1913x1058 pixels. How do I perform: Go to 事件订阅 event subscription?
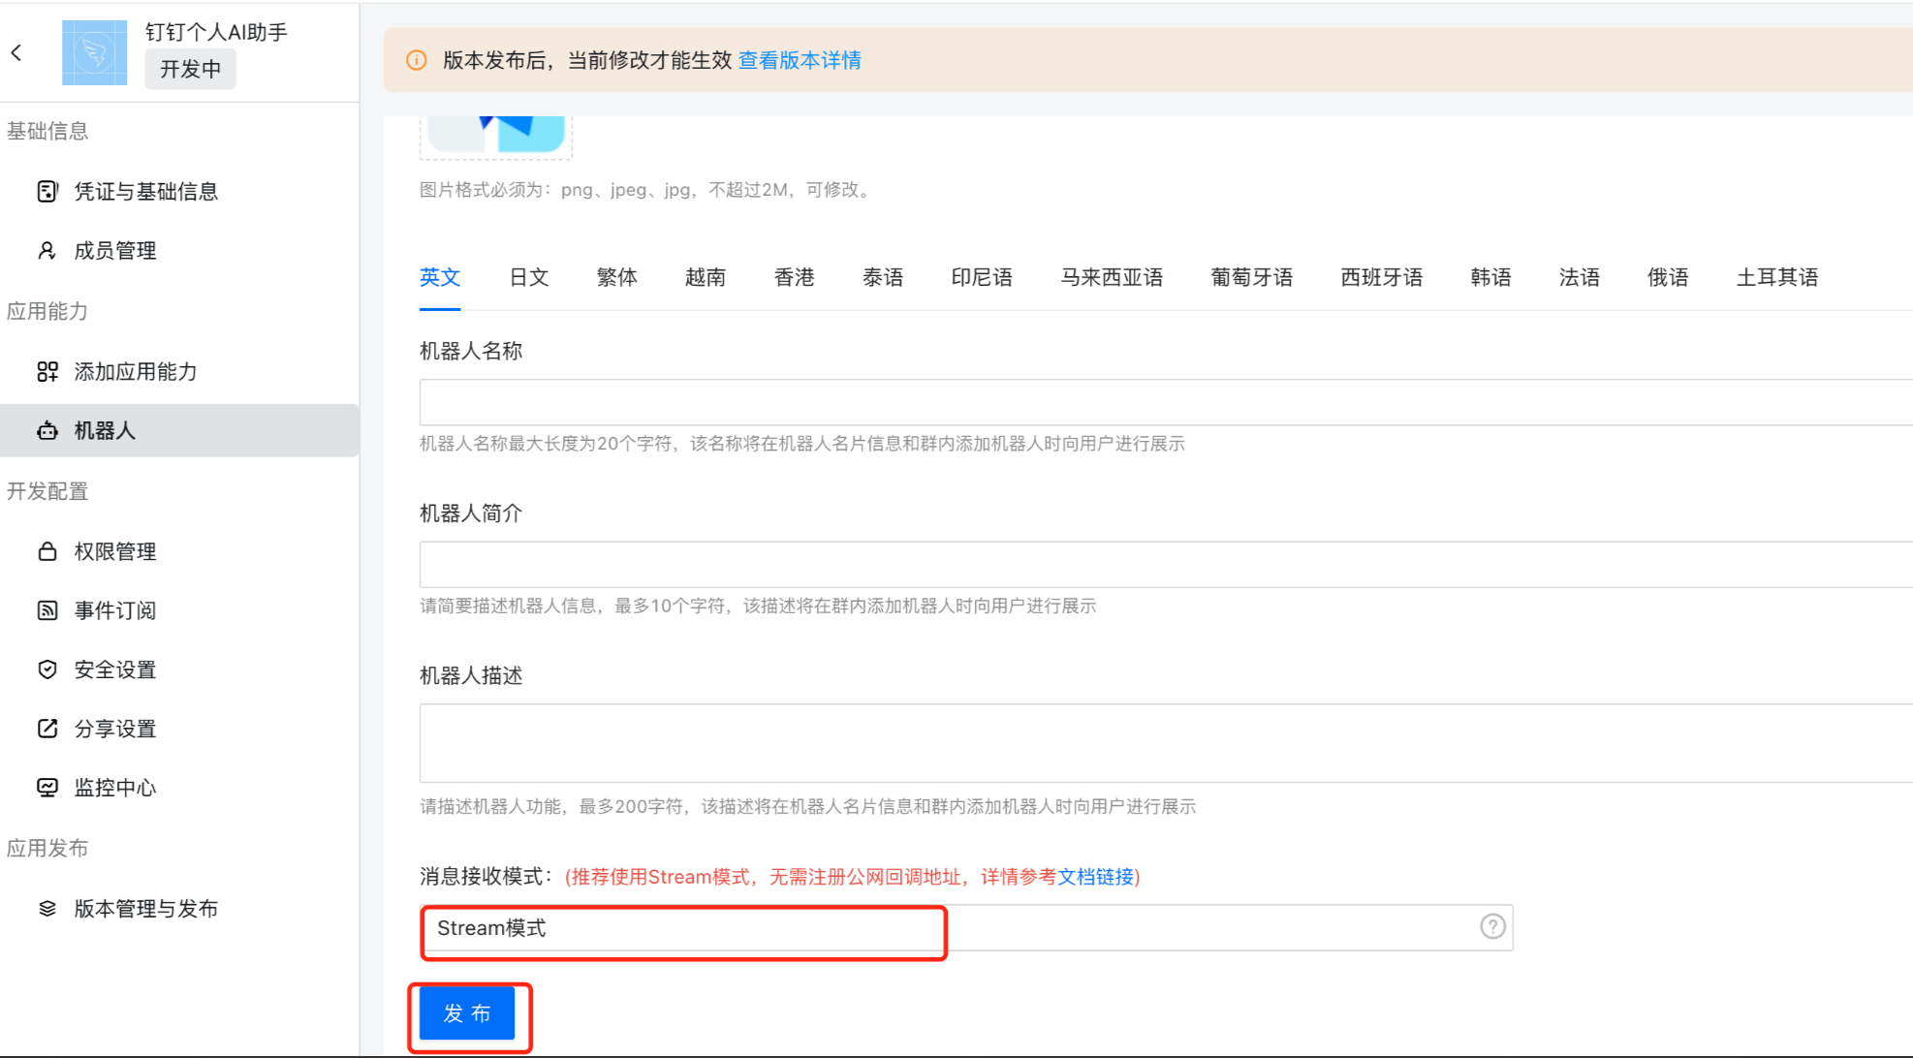coord(114,610)
